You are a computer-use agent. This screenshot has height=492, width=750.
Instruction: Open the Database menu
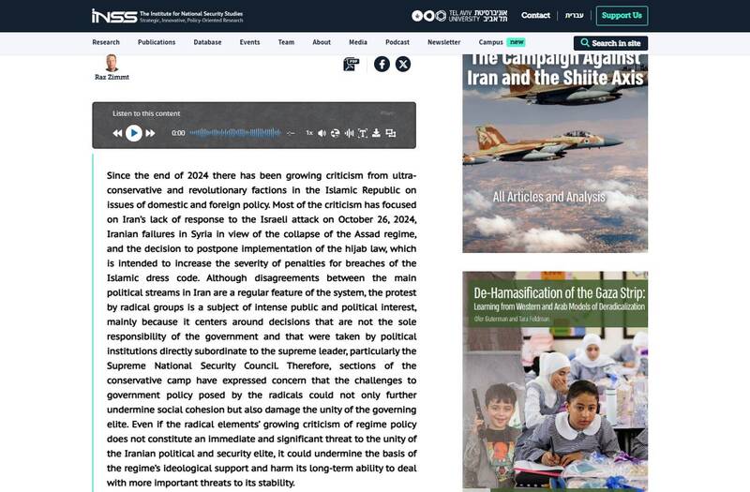207,42
